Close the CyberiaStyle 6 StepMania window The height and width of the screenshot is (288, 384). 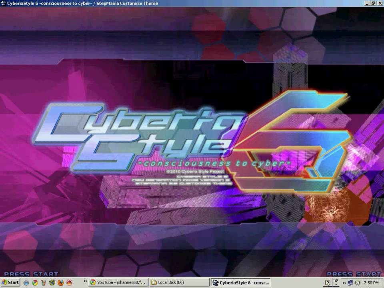[380, 3]
